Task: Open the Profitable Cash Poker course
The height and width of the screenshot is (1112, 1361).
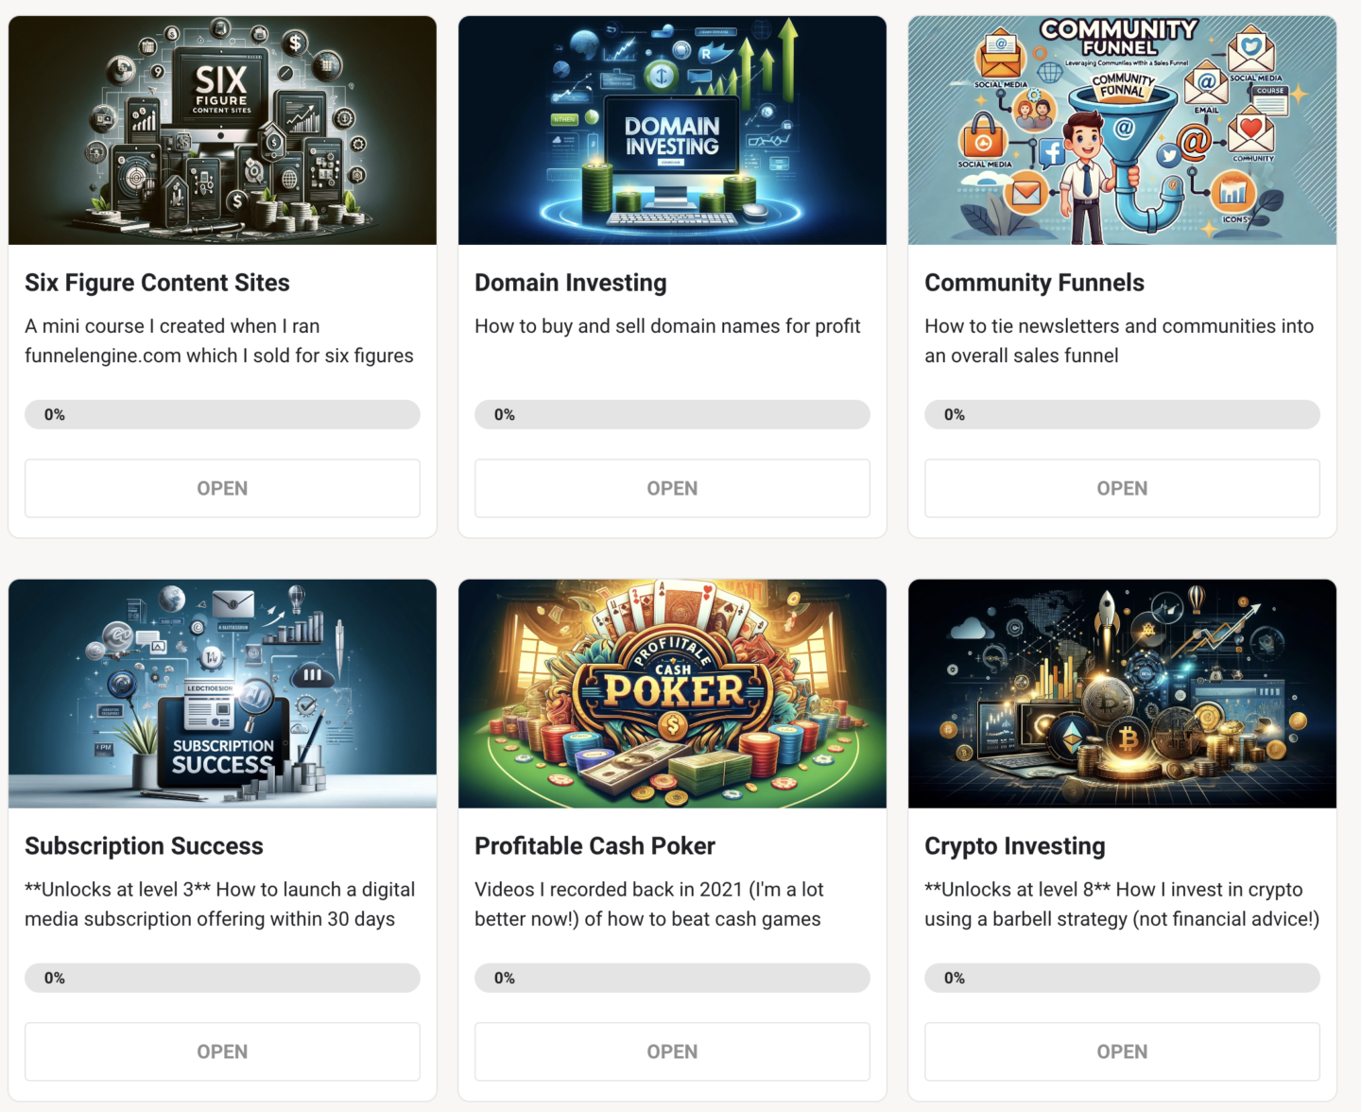Action: [672, 1051]
